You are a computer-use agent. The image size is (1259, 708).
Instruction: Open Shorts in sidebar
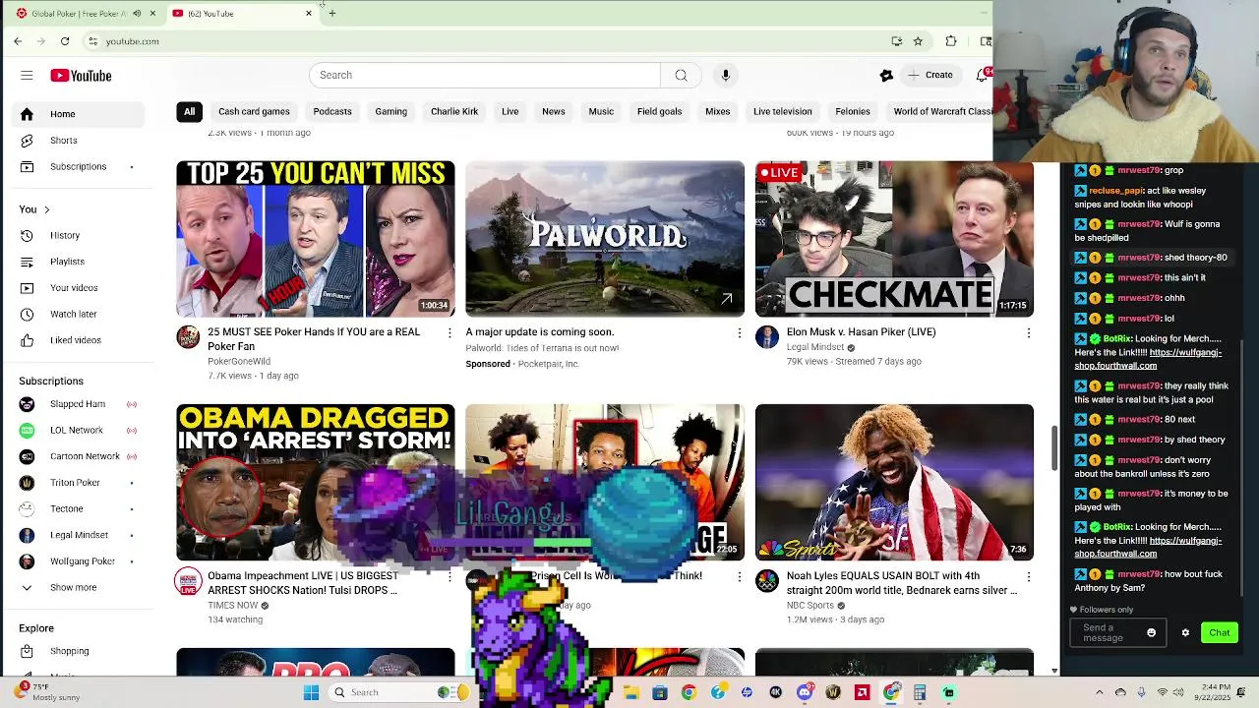click(76, 141)
